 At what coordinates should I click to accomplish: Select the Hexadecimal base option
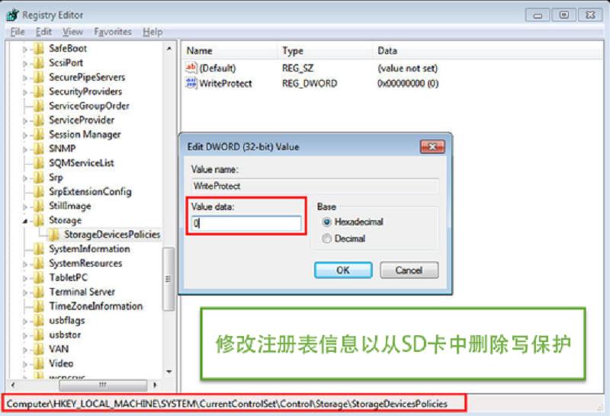click(x=353, y=222)
